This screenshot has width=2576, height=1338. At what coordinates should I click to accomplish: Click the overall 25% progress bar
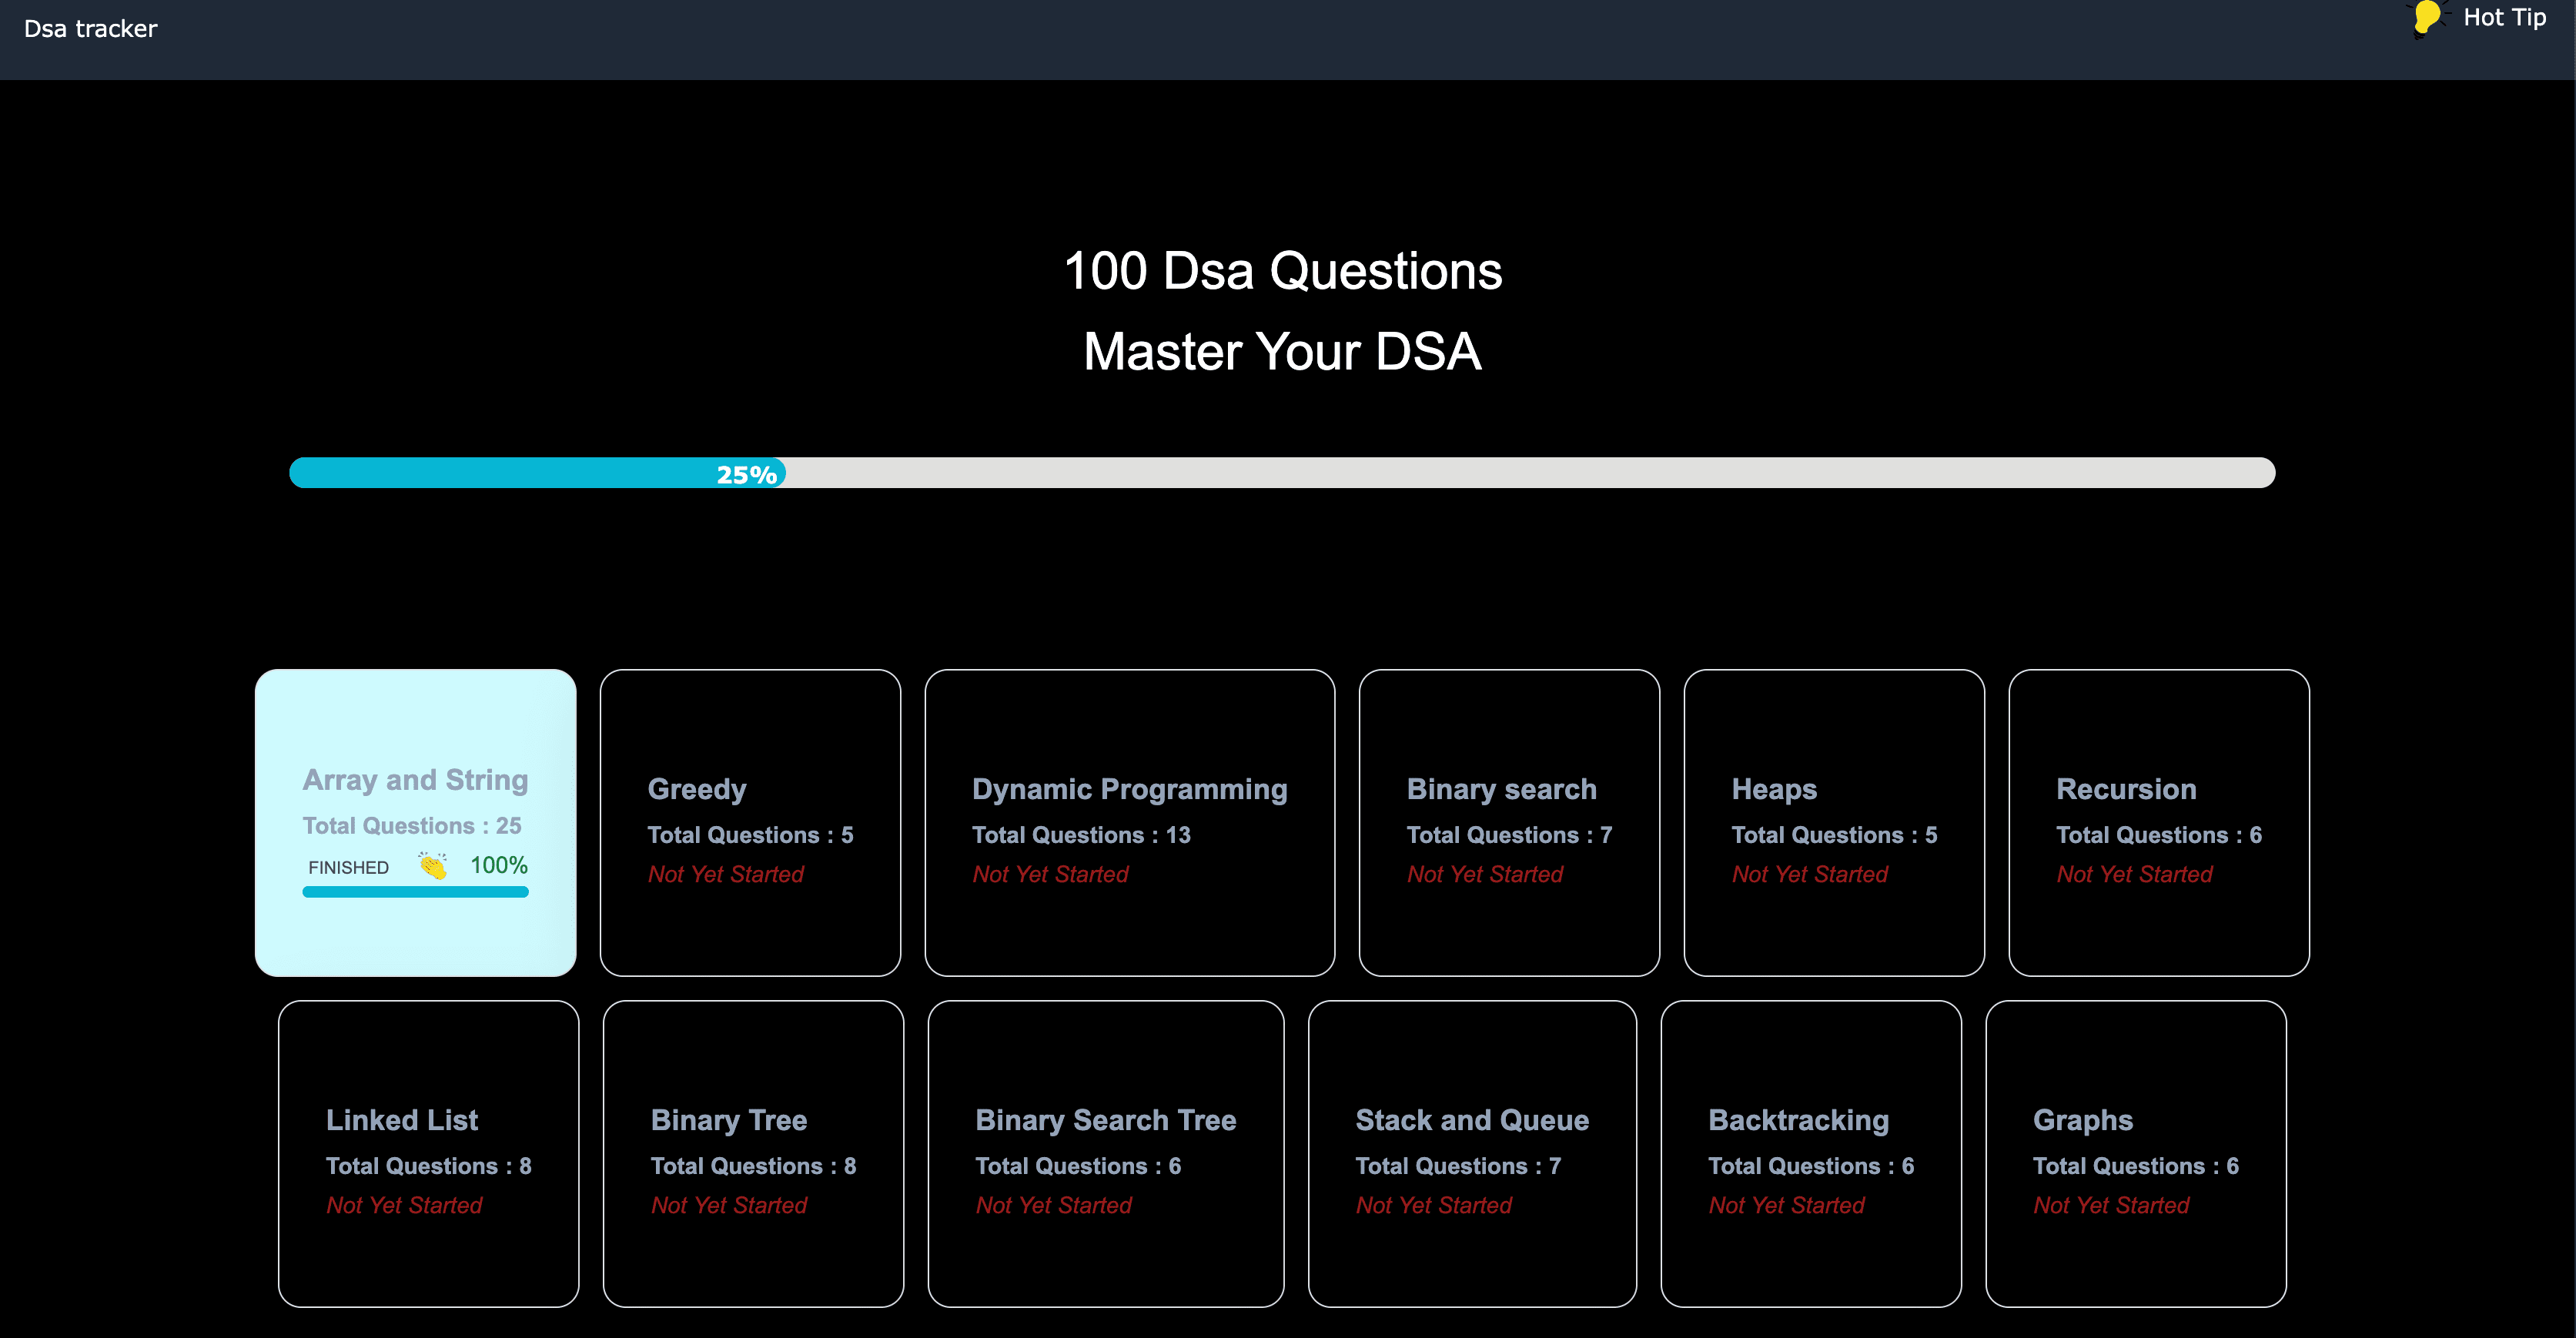pos(1281,473)
